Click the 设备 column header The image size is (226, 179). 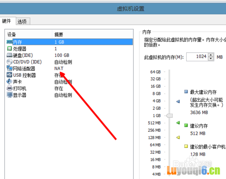coord(28,34)
